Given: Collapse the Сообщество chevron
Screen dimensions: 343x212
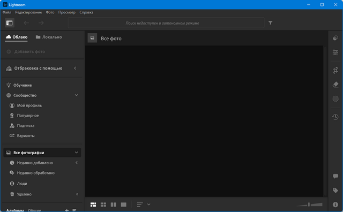Looking at the screenshot, I should pos(76,95).
